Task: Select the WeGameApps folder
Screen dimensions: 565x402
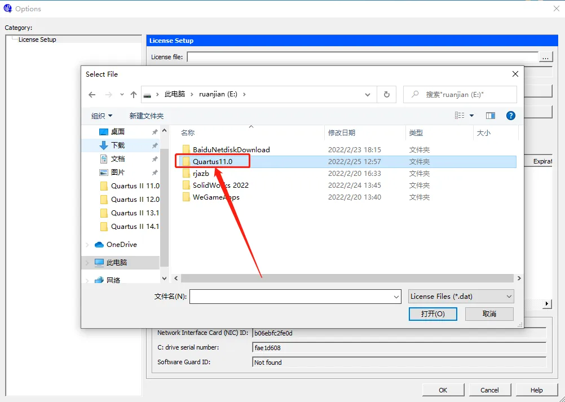Action: [x=216, y=197]
